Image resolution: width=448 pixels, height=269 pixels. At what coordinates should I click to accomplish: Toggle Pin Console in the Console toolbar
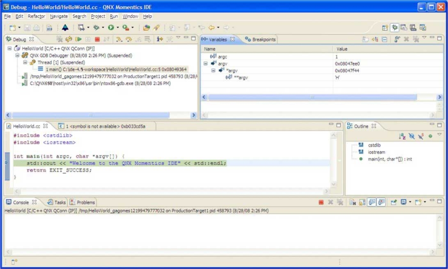394,202
